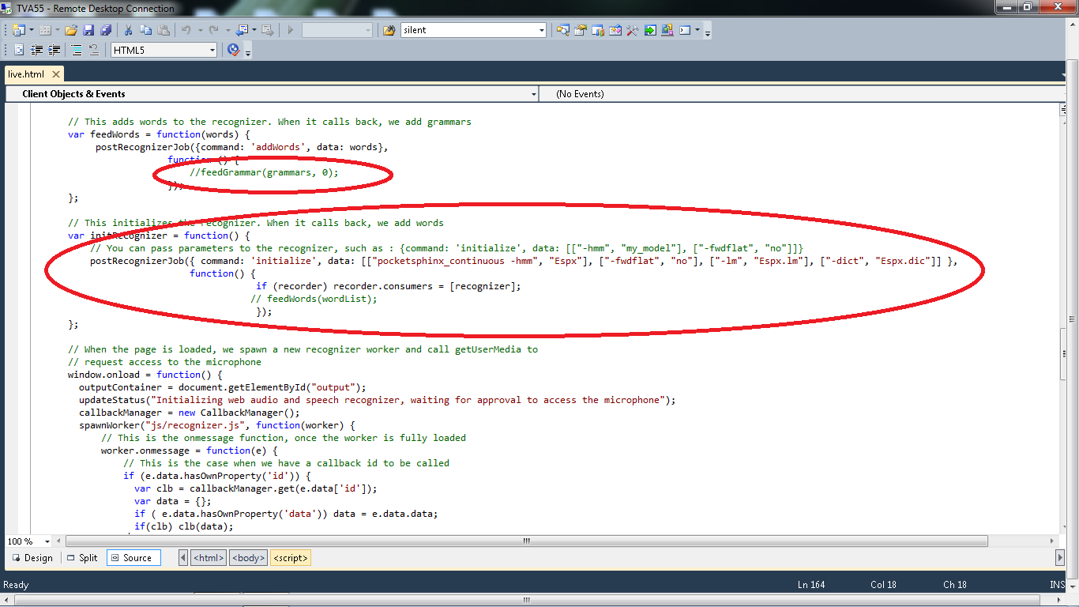Select the <body> tag navigator button

(x=248, y=558)
